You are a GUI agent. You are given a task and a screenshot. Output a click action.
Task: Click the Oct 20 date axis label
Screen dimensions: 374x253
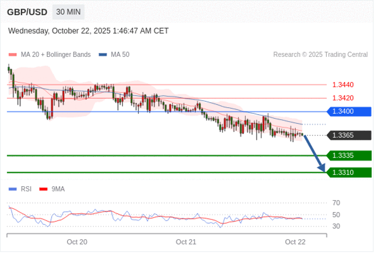(77, 242)
